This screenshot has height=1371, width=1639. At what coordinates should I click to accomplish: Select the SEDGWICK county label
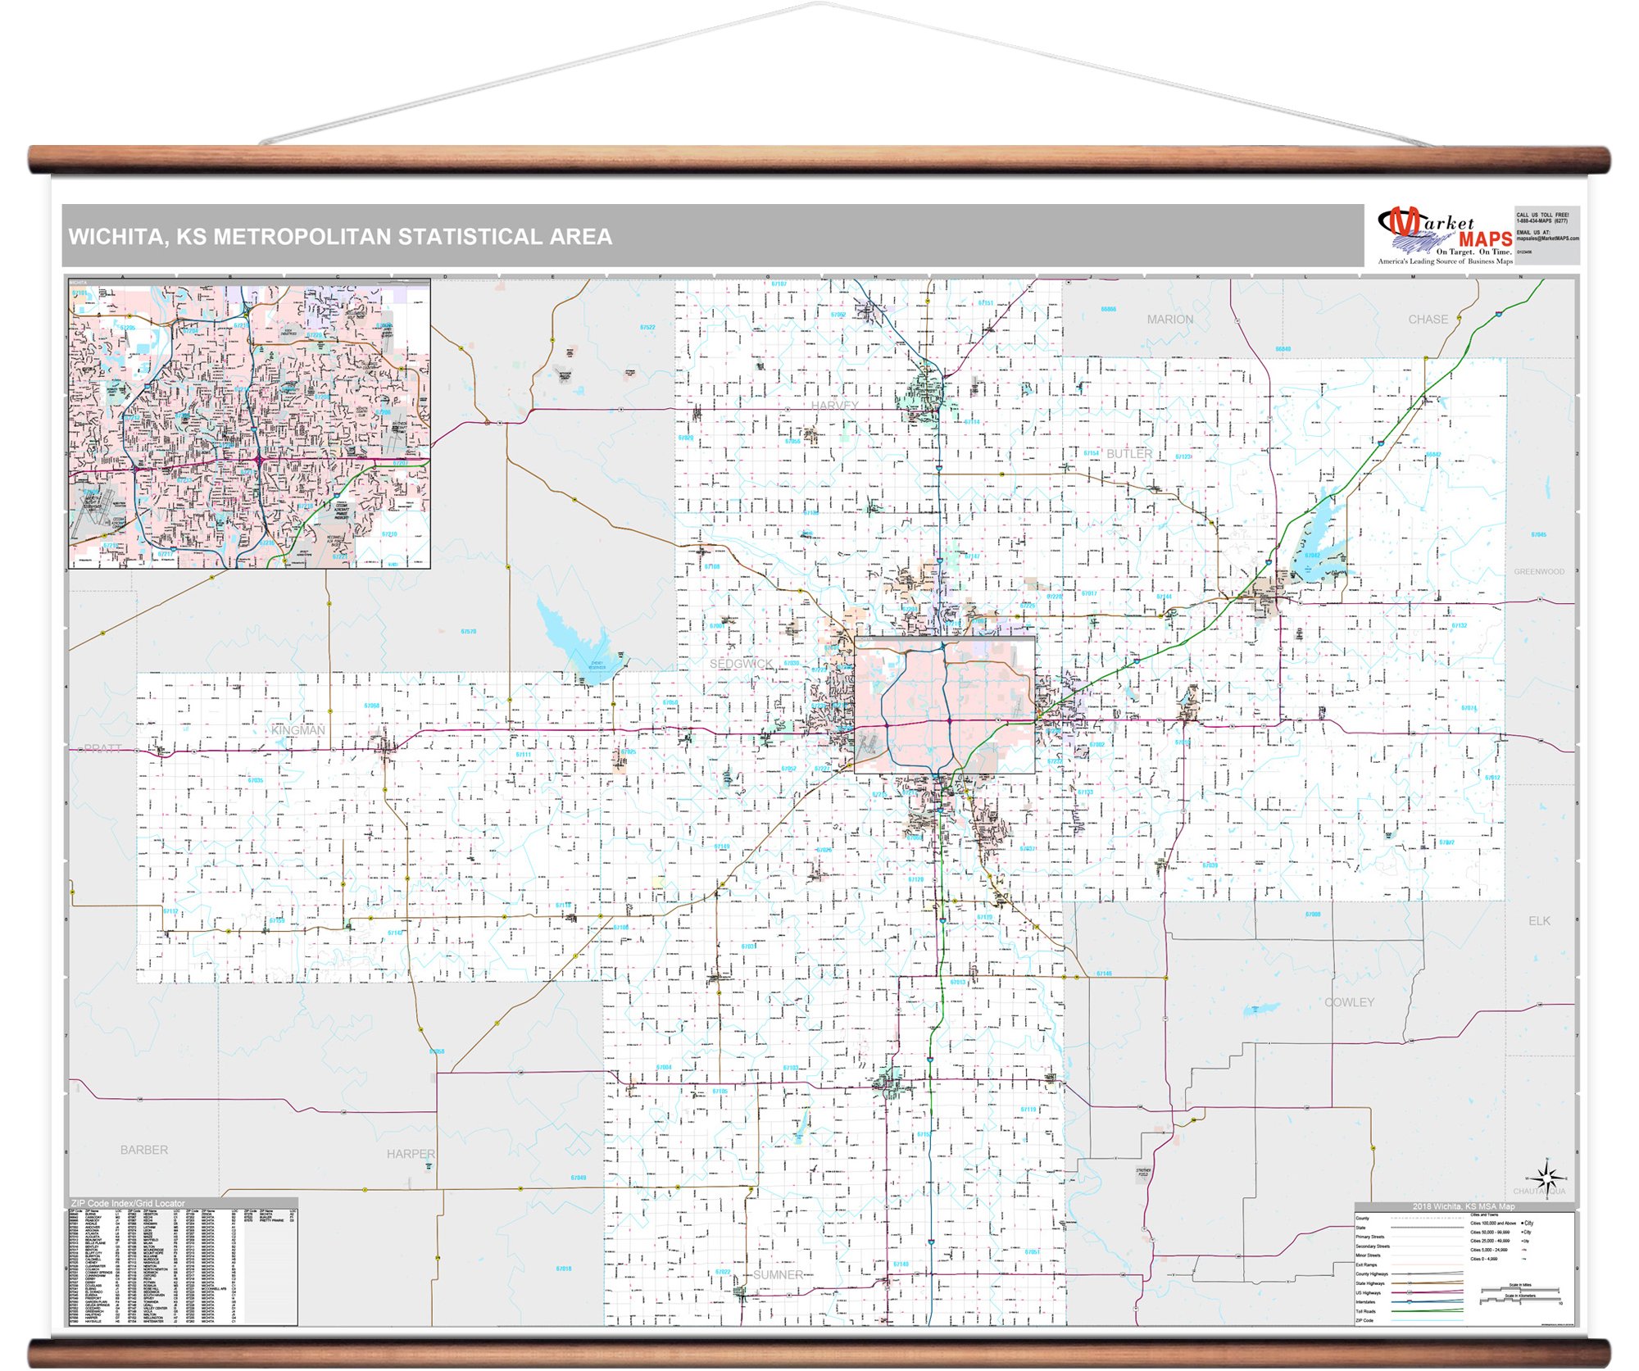pyautogui.click(x=741, y=664)
